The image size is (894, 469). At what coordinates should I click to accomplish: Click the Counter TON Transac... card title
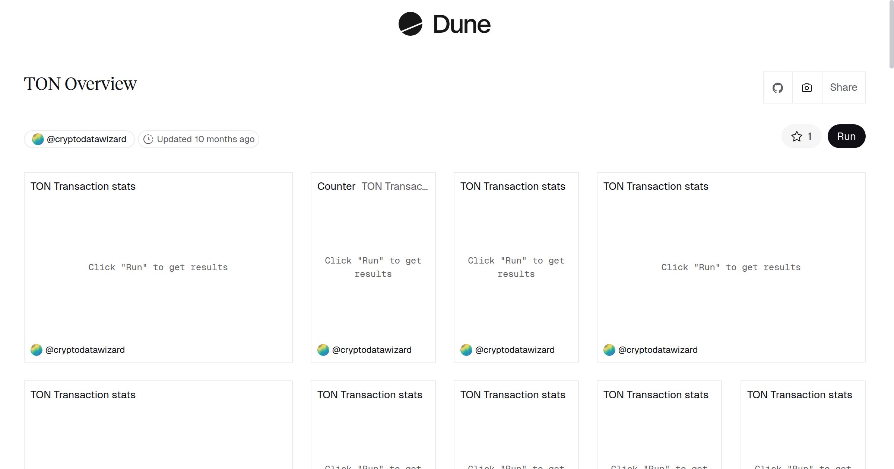coord(372,186)
